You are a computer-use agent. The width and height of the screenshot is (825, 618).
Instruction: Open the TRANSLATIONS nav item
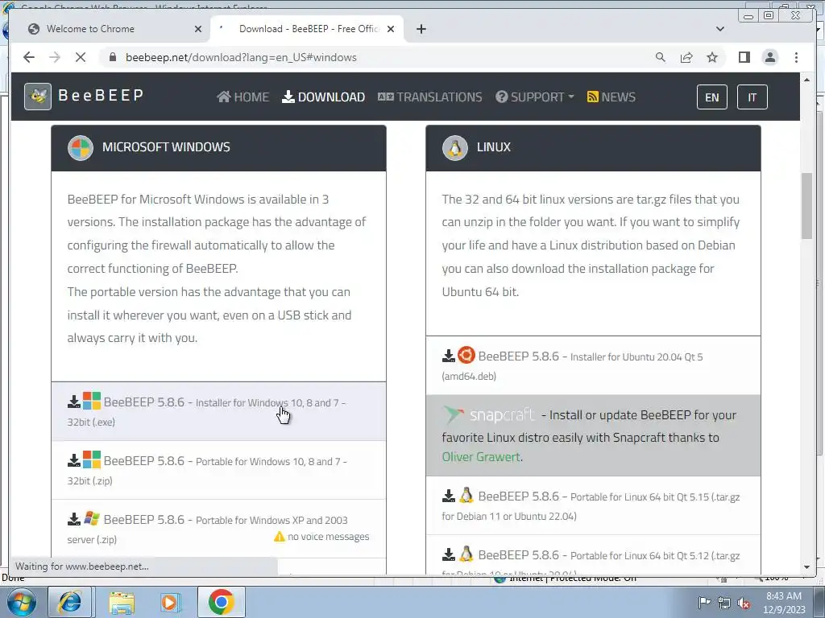(430, 97)
